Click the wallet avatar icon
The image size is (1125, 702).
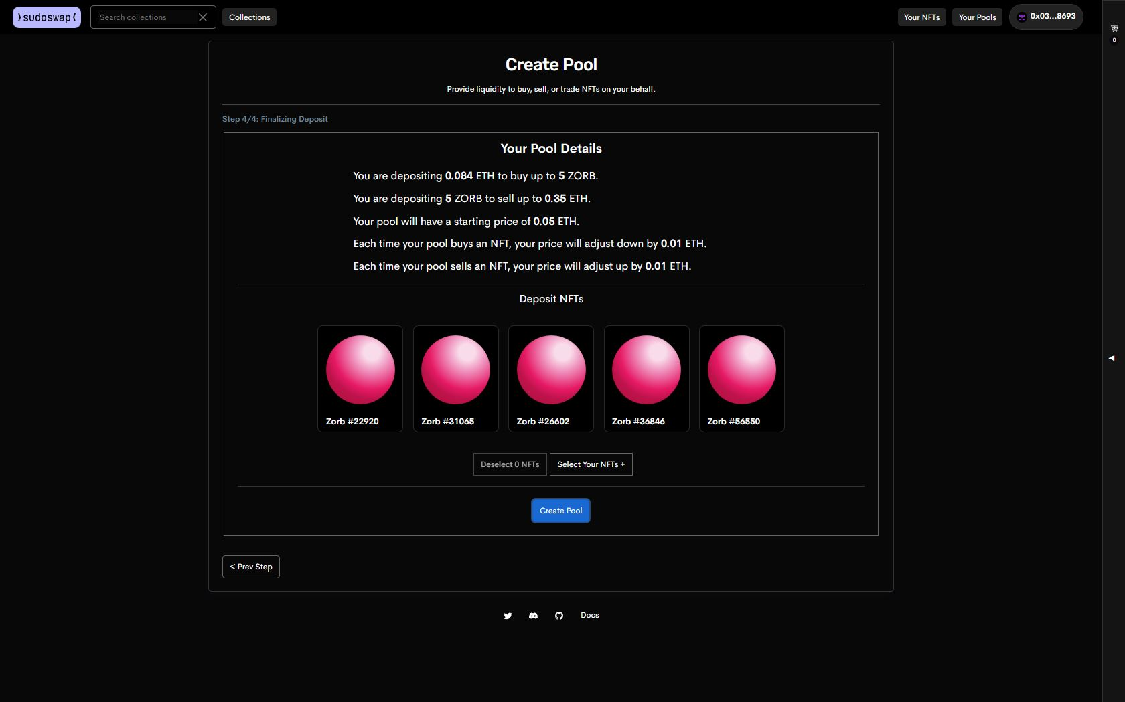(1022, 17)
